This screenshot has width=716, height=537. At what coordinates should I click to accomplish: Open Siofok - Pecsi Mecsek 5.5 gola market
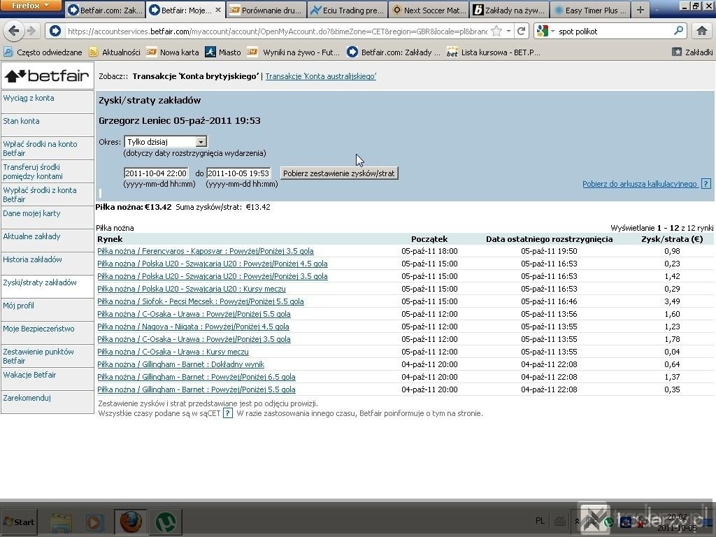click(201, 301)
